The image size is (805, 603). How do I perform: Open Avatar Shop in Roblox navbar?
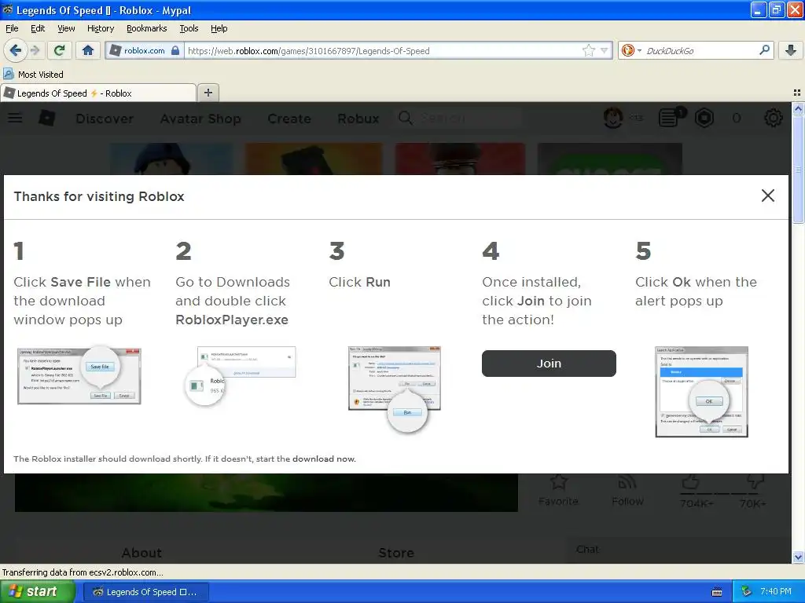pos(200,119)
